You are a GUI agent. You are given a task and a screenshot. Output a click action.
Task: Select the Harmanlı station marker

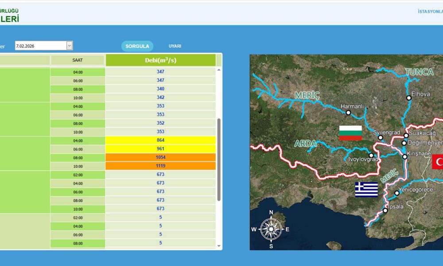(x=348, y=113)
